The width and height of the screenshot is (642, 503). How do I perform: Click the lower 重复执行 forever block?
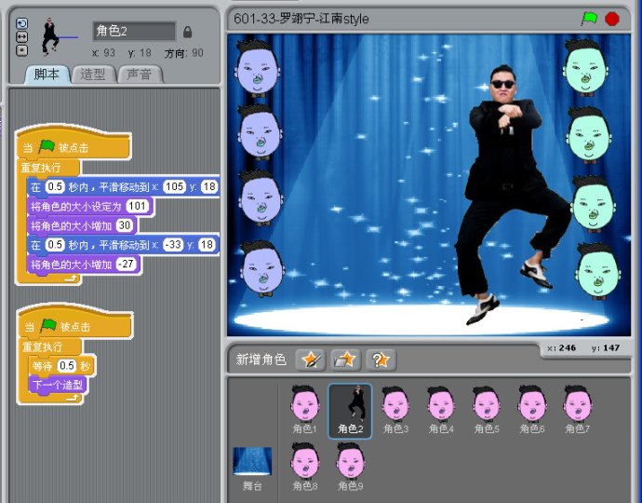(50, 347)
